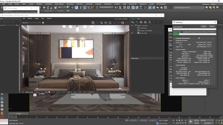This screenshot has width=223, height=125.
Task: Click the Key Filters button
Action: click(x=208, y=123)
